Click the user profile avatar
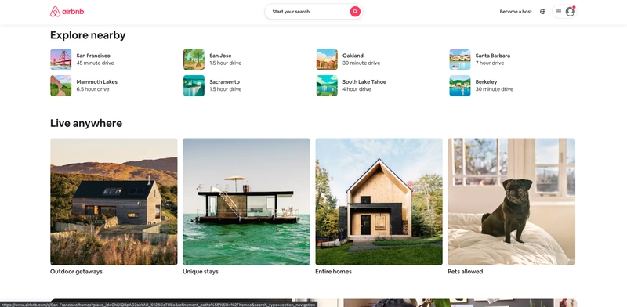Viewport: 627px width, 307px height. click(x=571, y=12)
